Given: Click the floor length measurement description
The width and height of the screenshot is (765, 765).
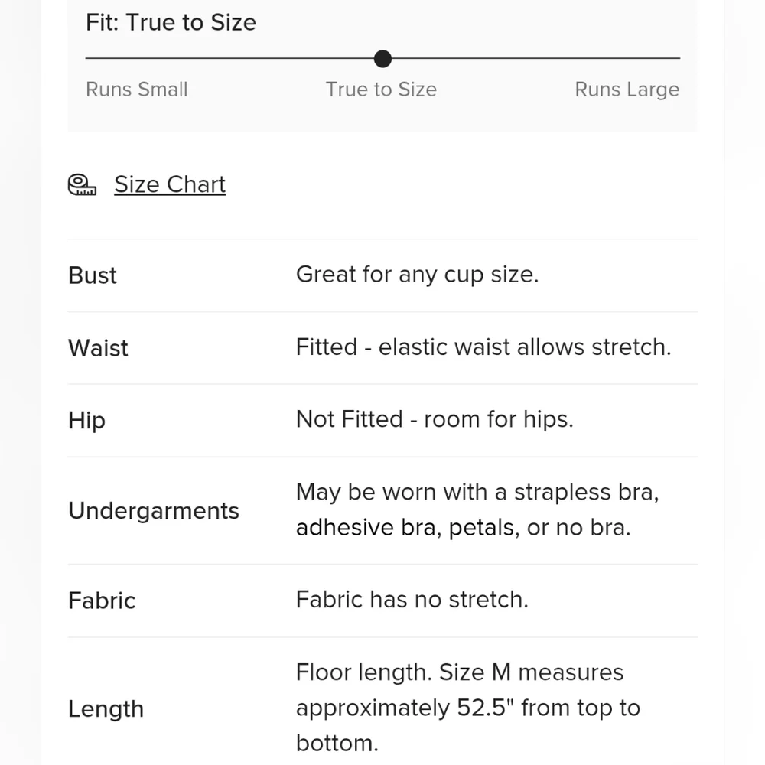Looking at the screenshot, I should coord(467,708).
